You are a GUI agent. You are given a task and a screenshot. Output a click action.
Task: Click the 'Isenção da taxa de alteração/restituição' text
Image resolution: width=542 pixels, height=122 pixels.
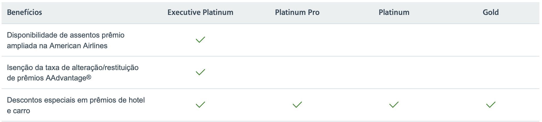coord(73,68)
